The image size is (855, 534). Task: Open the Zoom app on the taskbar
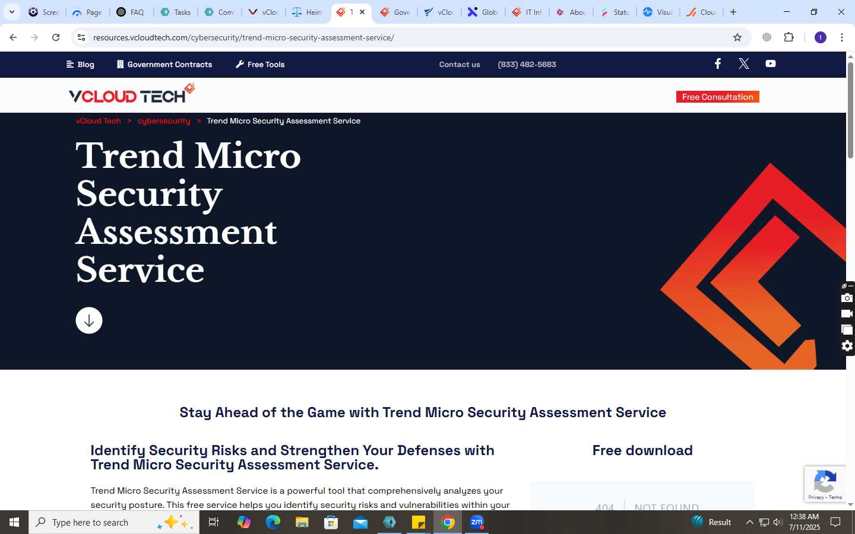coord(477,522)
